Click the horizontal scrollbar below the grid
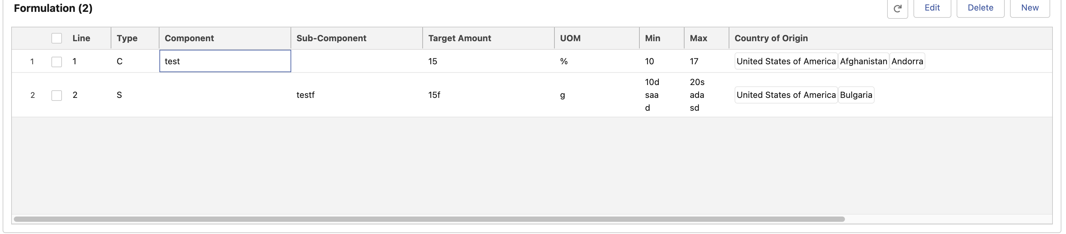 click(429, 219)
